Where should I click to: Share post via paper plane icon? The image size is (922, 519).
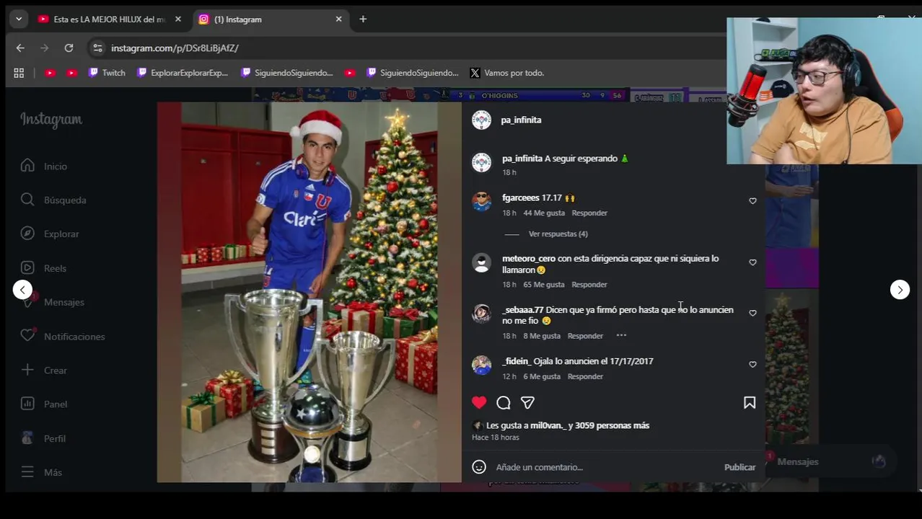(x=527, y=403)
